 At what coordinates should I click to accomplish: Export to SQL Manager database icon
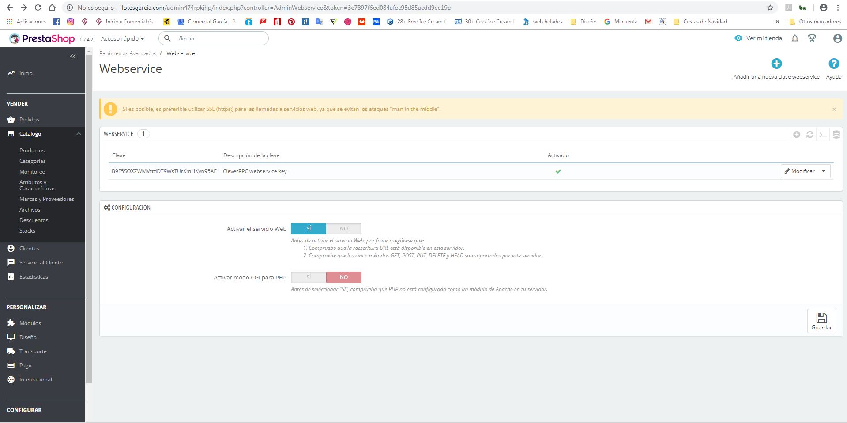coord(836,135)
